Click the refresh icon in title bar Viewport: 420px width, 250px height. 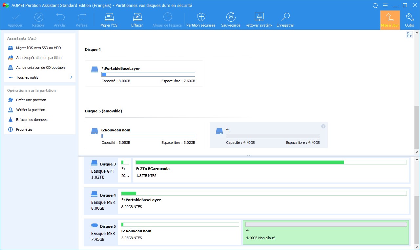click(x=376, y=6)
